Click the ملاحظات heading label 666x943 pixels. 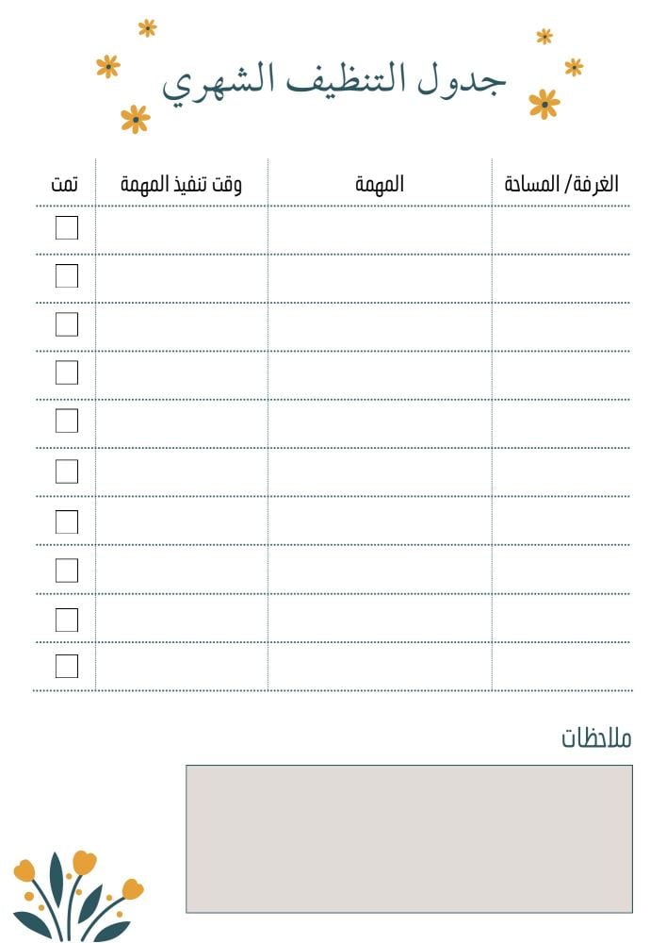[596, 737]
